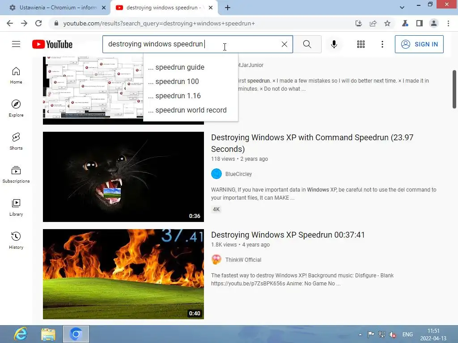Choose the "speedrun world record" suggestion
This screenshot has width=458, height=343.
[191, 110]
